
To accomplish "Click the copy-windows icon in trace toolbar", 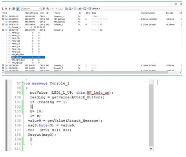I will click(x=66, y=9).
